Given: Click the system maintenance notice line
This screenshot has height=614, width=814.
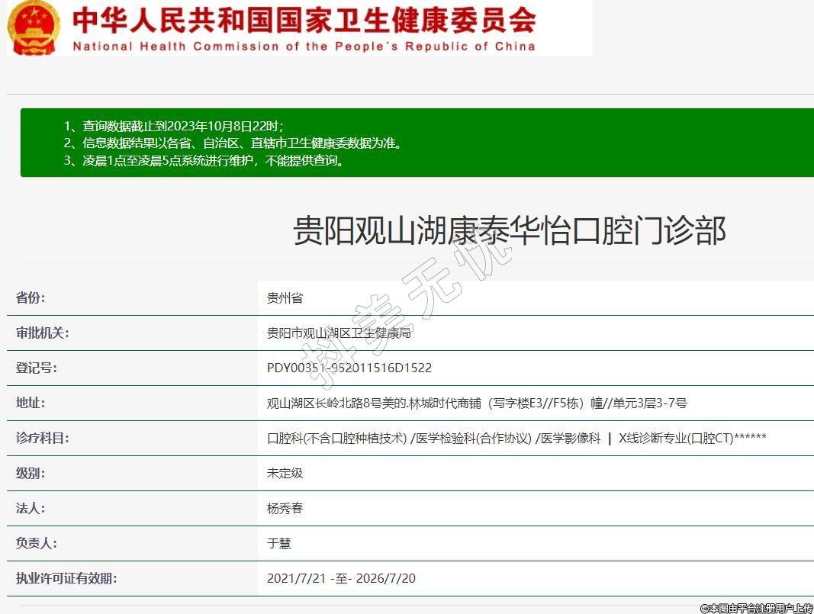Looking at the screenshot, I should [x=204, y=160].
